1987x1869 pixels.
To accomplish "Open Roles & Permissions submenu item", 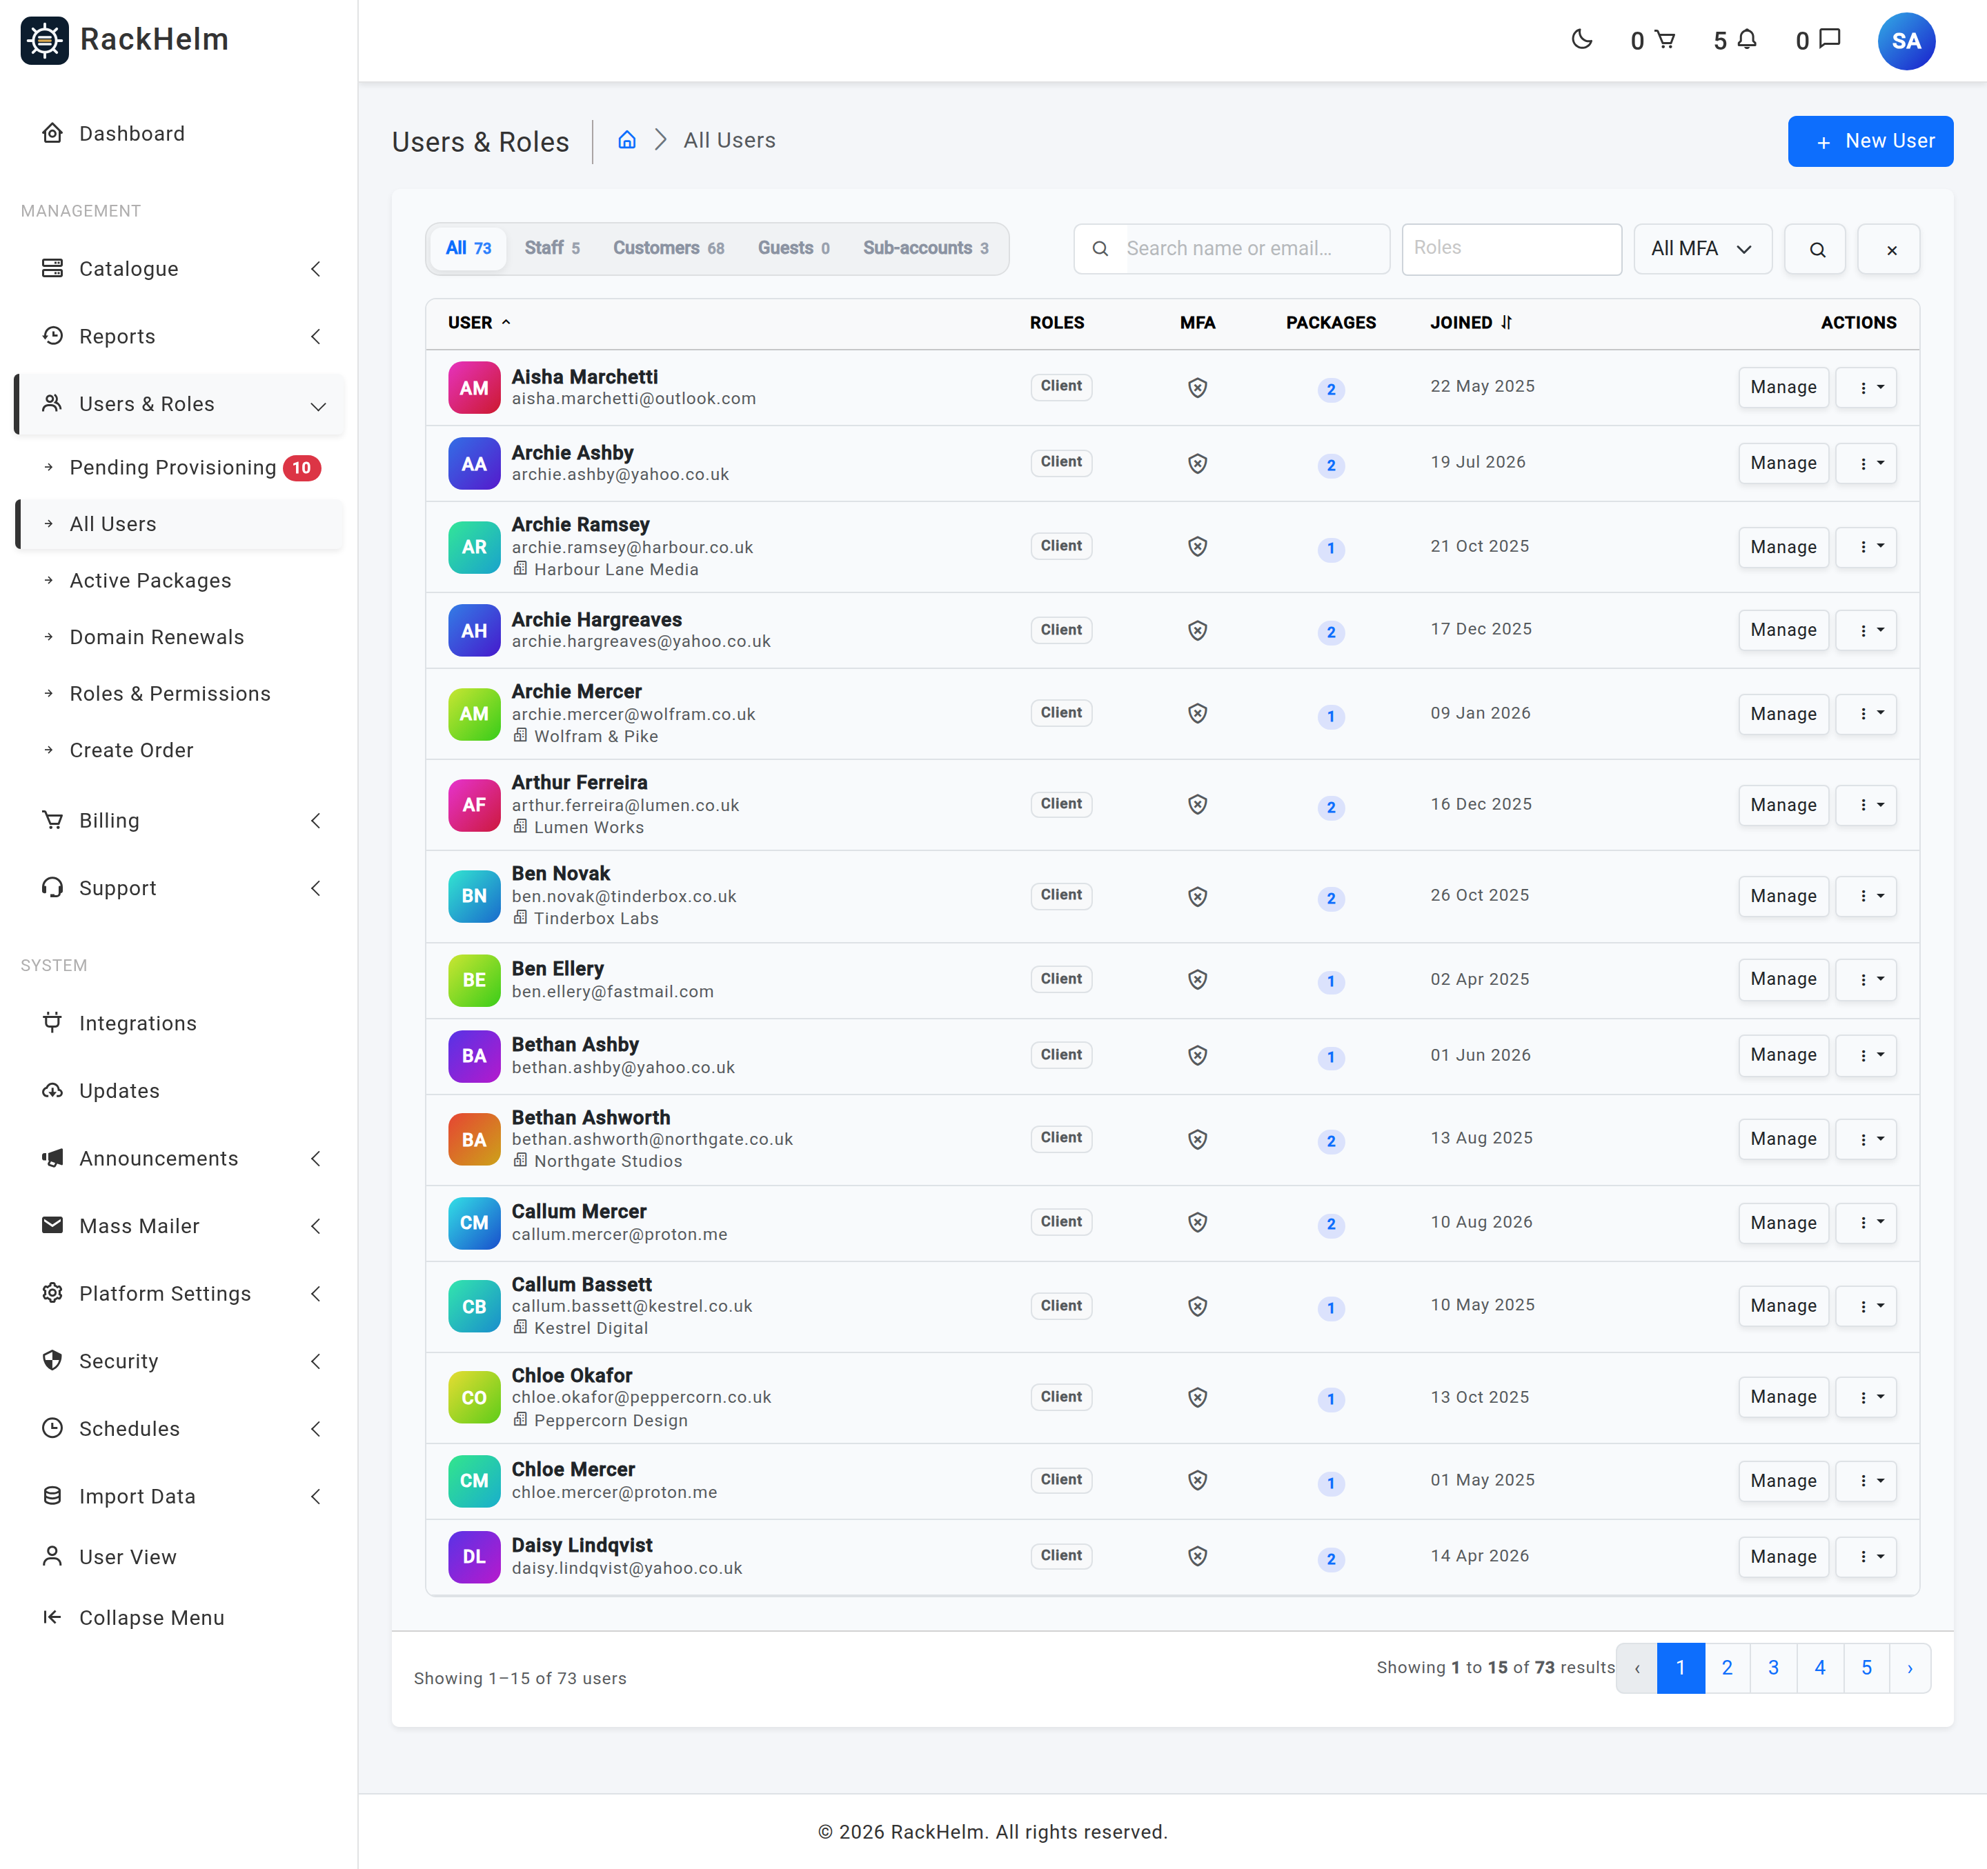I will [180, 693].
